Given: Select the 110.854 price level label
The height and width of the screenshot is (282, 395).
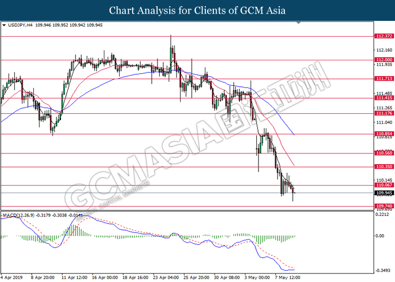Looking at the screenshot, I should (384, 134).
